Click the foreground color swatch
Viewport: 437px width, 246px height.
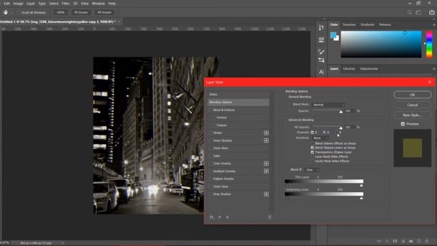tap(333, 35)
